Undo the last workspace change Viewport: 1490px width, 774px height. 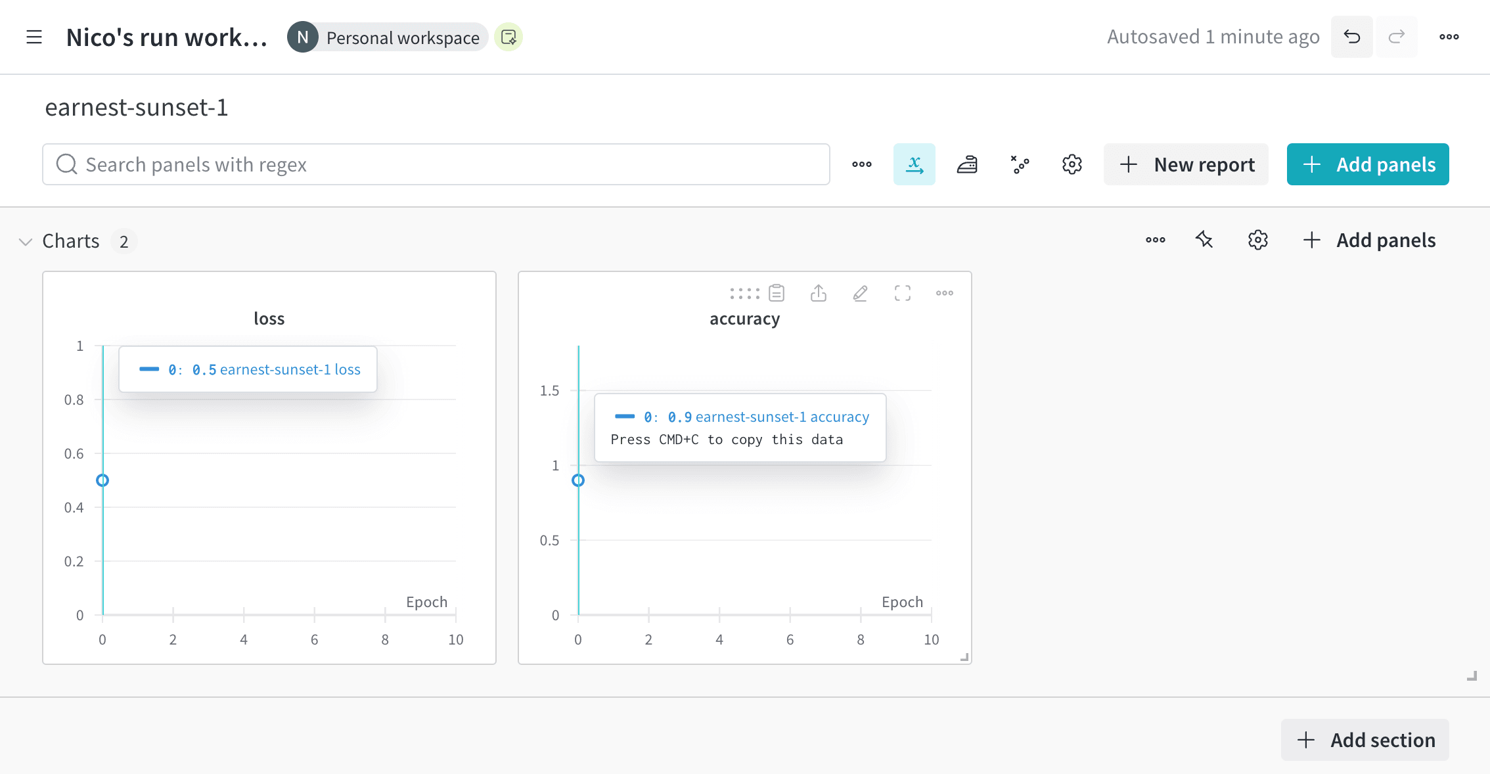(x=1352, y=37)
